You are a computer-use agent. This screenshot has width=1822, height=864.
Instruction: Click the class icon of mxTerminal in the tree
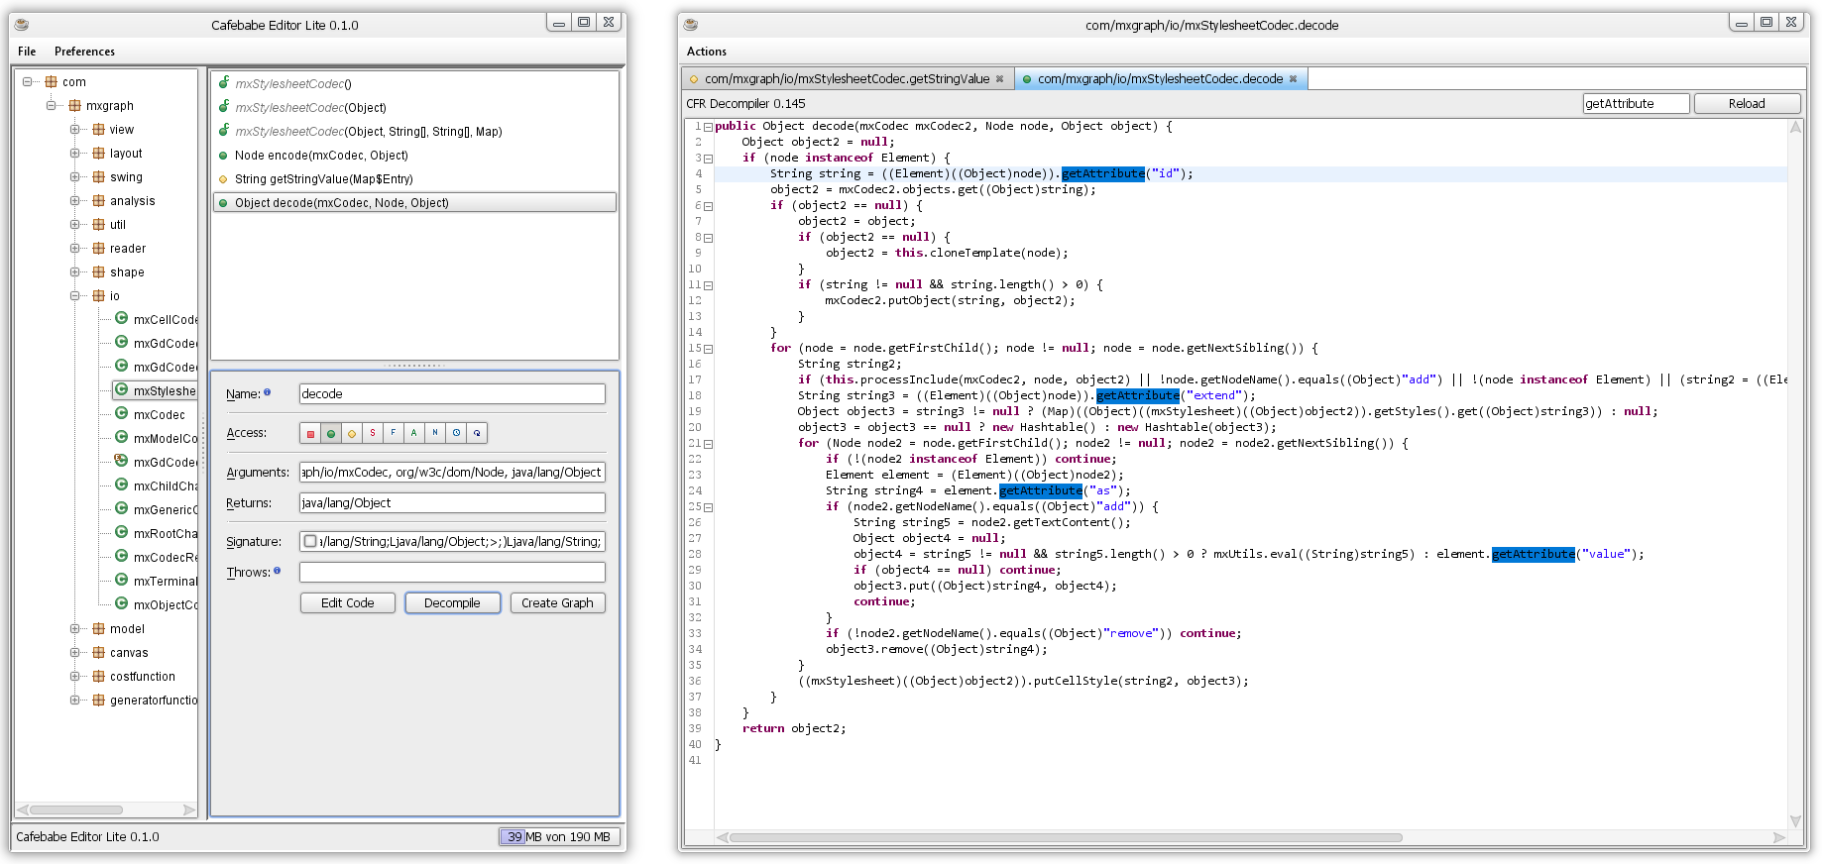pos(121,581)
